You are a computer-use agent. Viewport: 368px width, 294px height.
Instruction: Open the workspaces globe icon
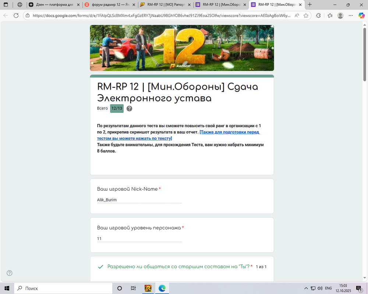tap(20, 4)
